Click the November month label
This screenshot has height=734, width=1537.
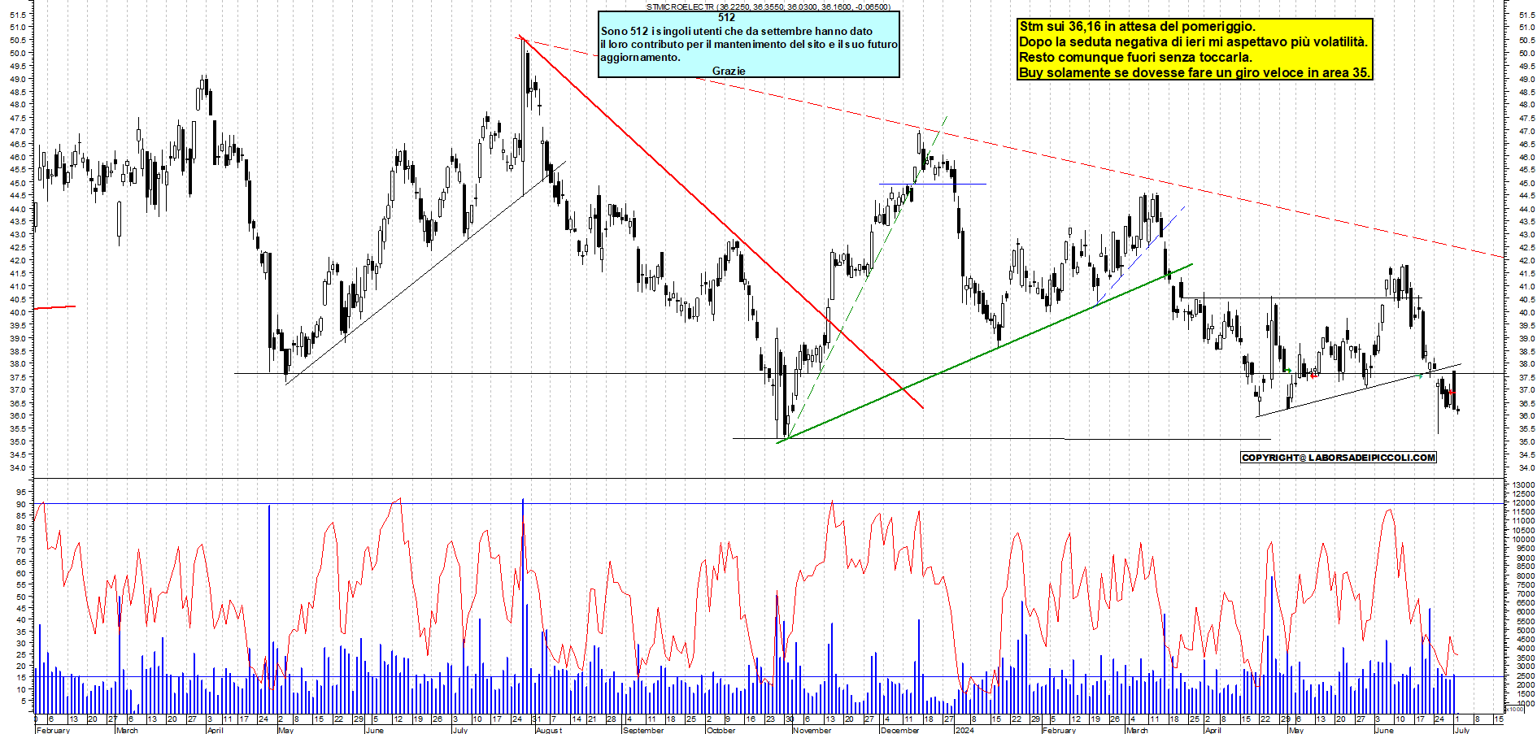tap(812, 730)
